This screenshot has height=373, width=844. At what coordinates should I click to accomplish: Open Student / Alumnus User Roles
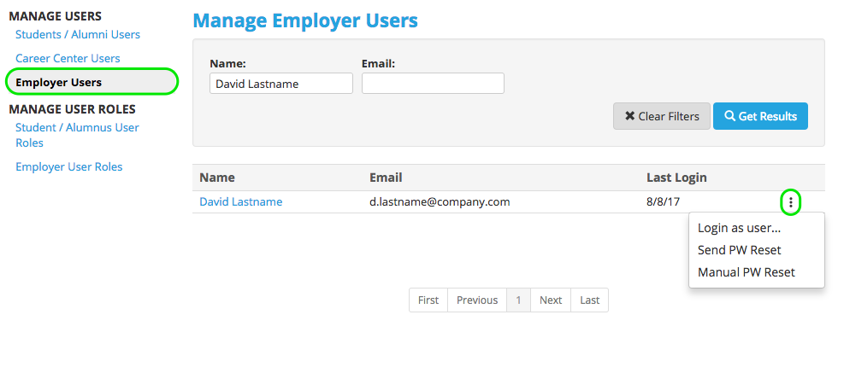tap(77, 135)
